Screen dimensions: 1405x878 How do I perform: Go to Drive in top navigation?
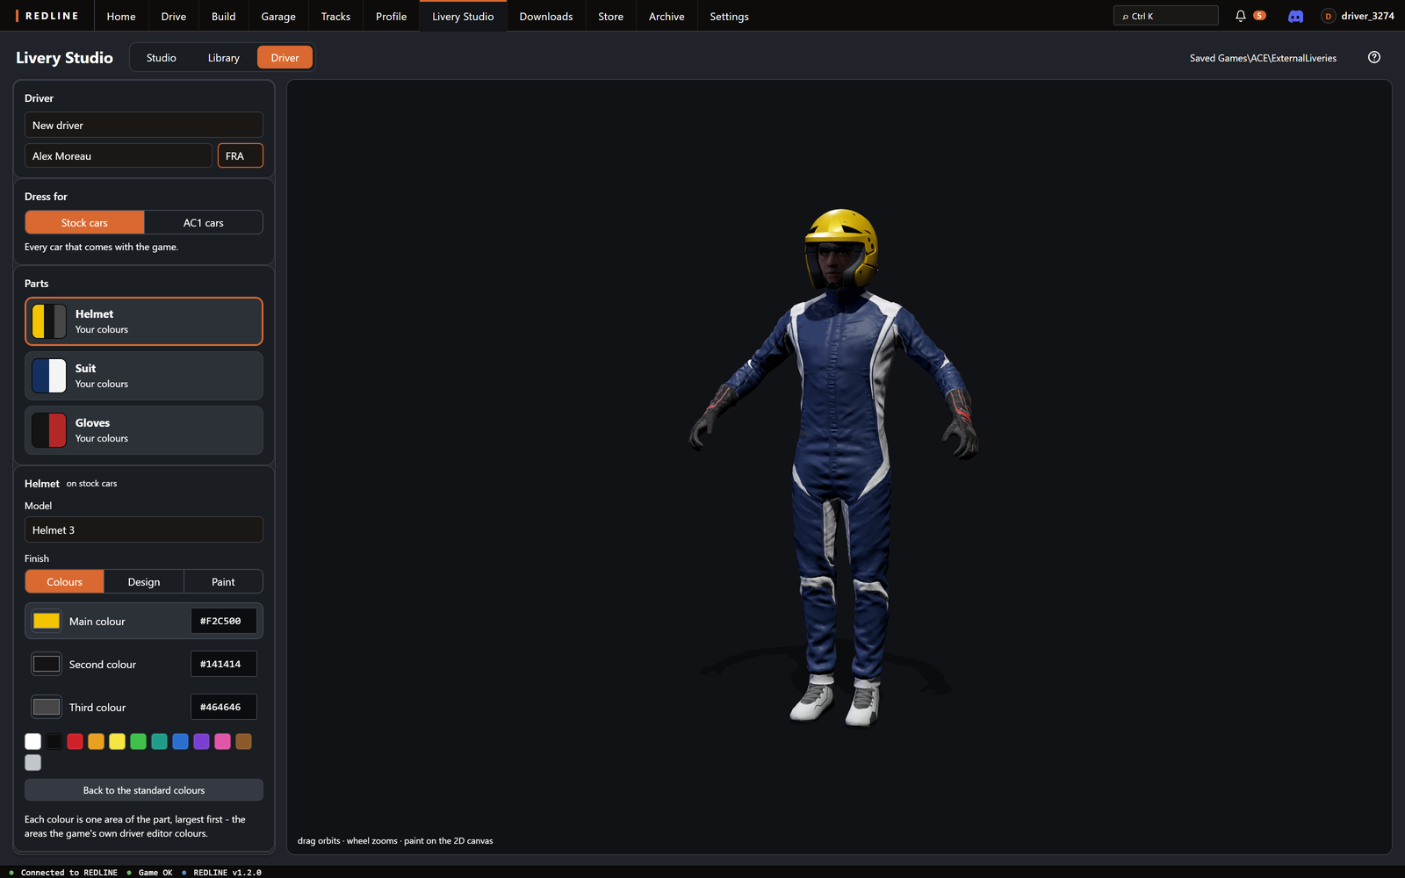(x=174, y=16)
